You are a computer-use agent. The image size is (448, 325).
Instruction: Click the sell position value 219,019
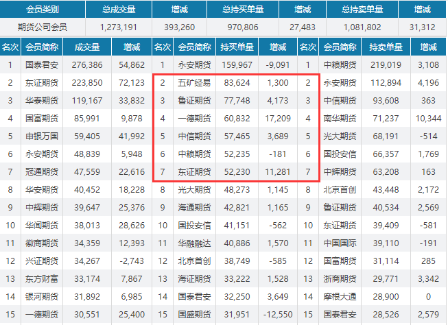386,65
